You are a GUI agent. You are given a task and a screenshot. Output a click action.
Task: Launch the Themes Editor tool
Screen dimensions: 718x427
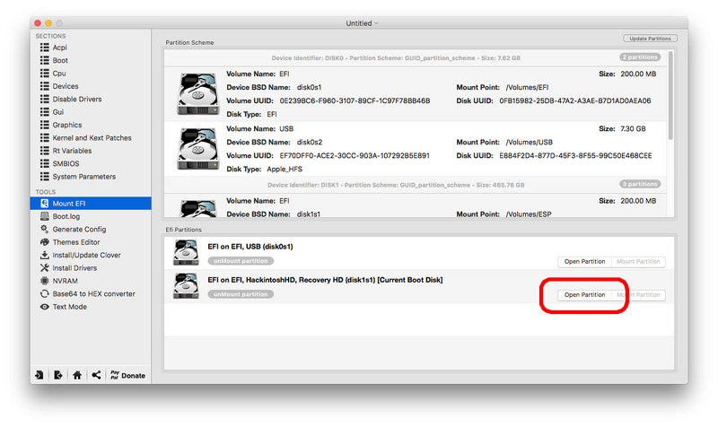coord(76,242)
